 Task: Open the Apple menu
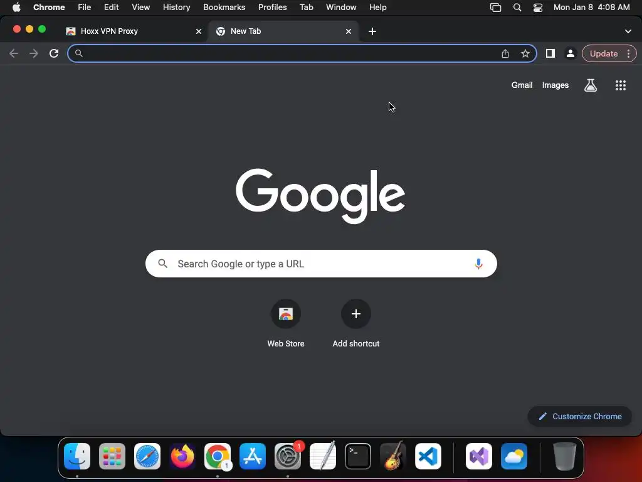(x=16, y=8)
